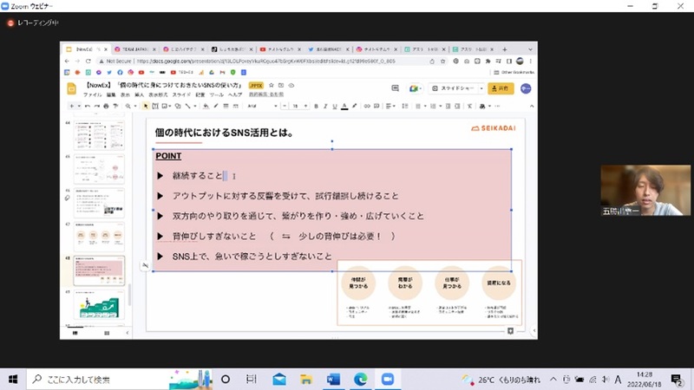The width and height of the screenshot is (694, 390).
Task: Click the Insert image icon
Action: (164, 106)
